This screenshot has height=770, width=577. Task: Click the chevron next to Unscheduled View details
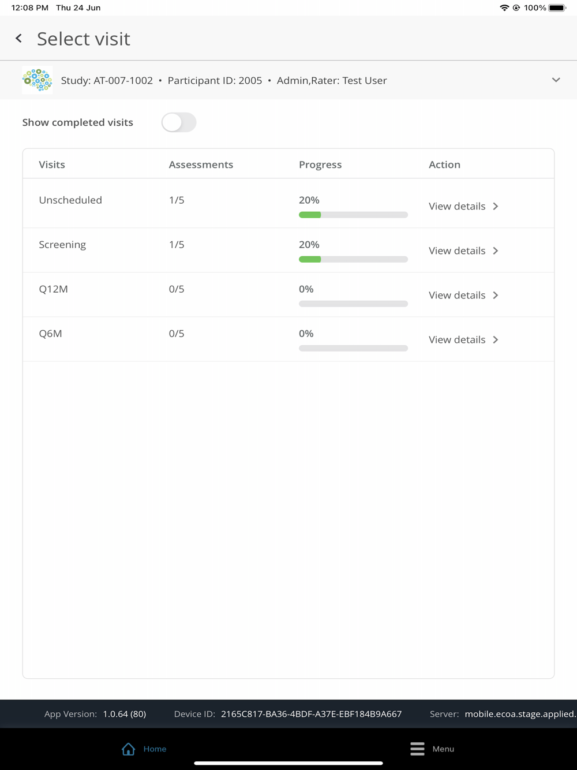click(x=495, y=206)
